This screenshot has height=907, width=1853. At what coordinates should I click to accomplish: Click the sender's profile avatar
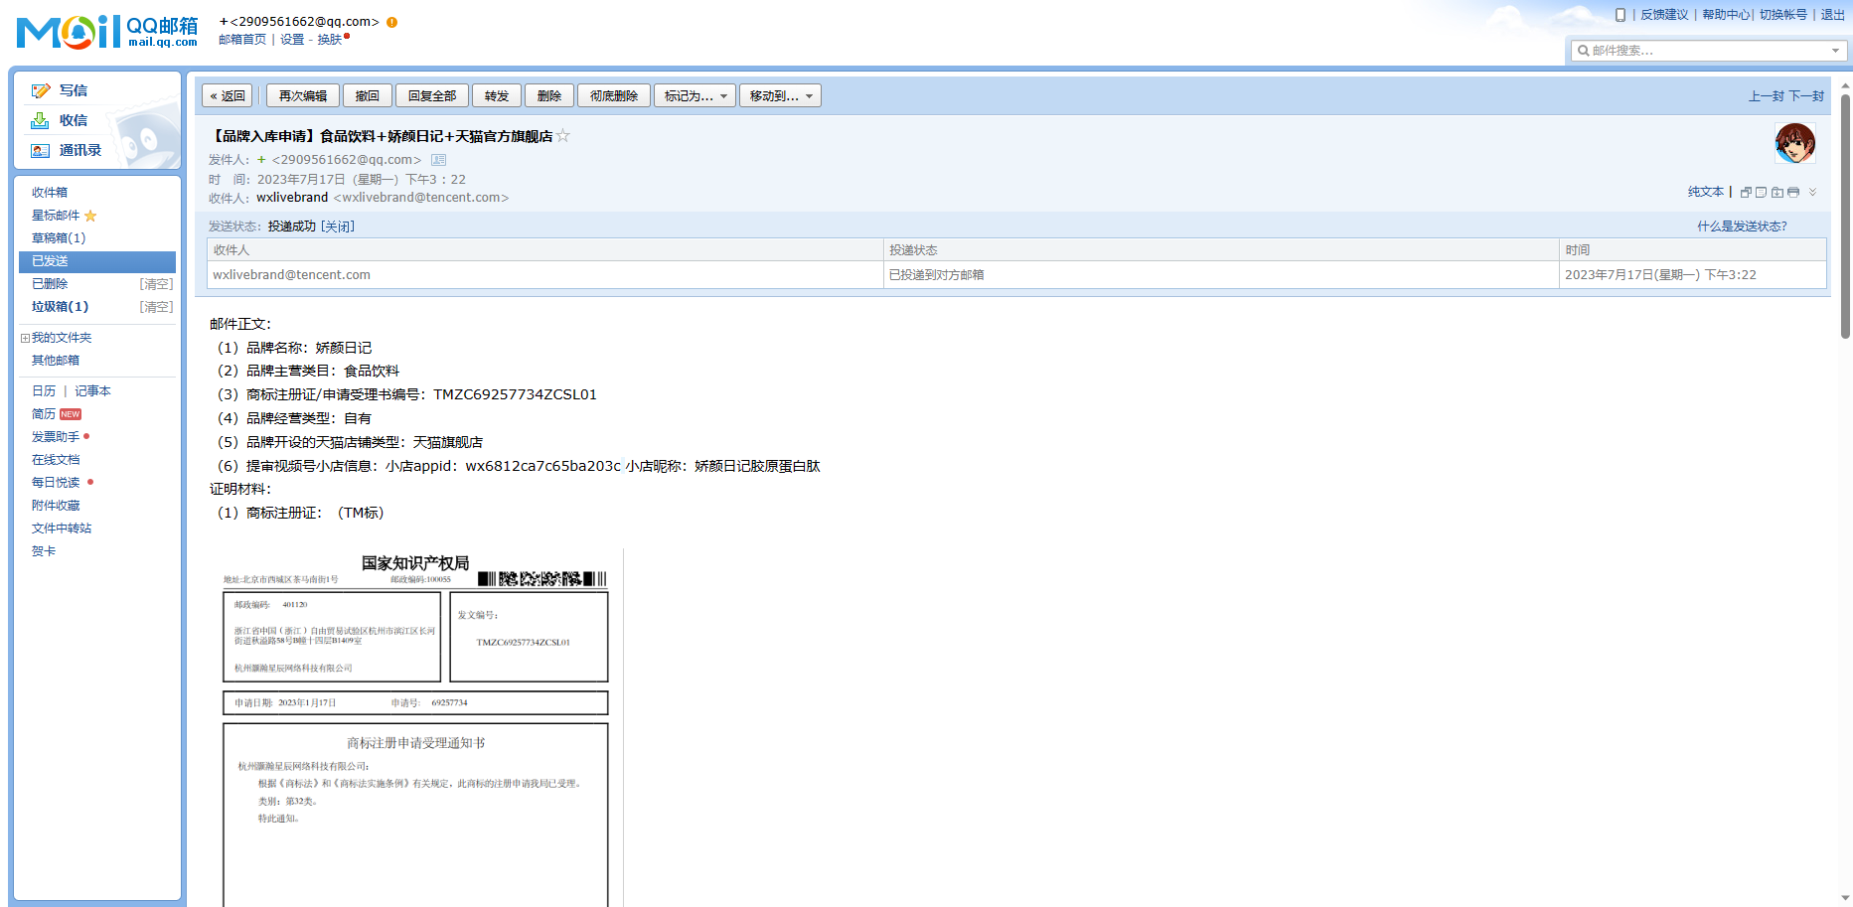tap(1795, 143)
